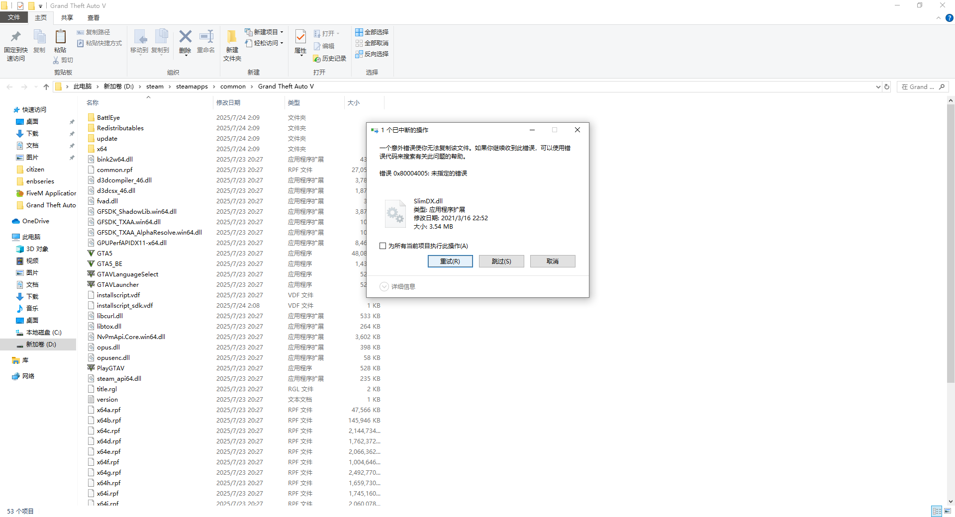The image size is (955, 517).
Task: Click the Rename (重命名) icon
Action: pyautogui.click(x=206, y=37)
